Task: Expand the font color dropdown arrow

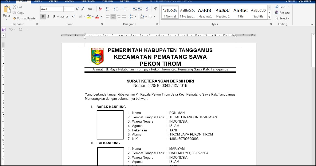Action: [x=101, y=16]
